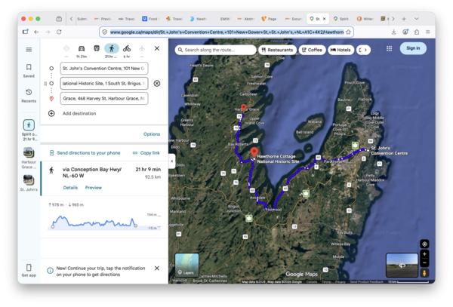Open route Details
Viewport: 453px width, 307px height.
click(70, 188)
